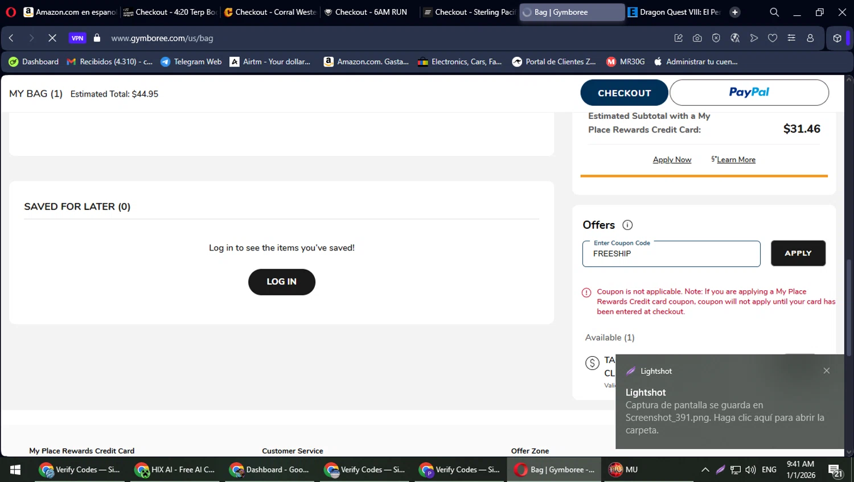Click the CHECKOUT button
This screenshot has height=482, width=854.
624,93
